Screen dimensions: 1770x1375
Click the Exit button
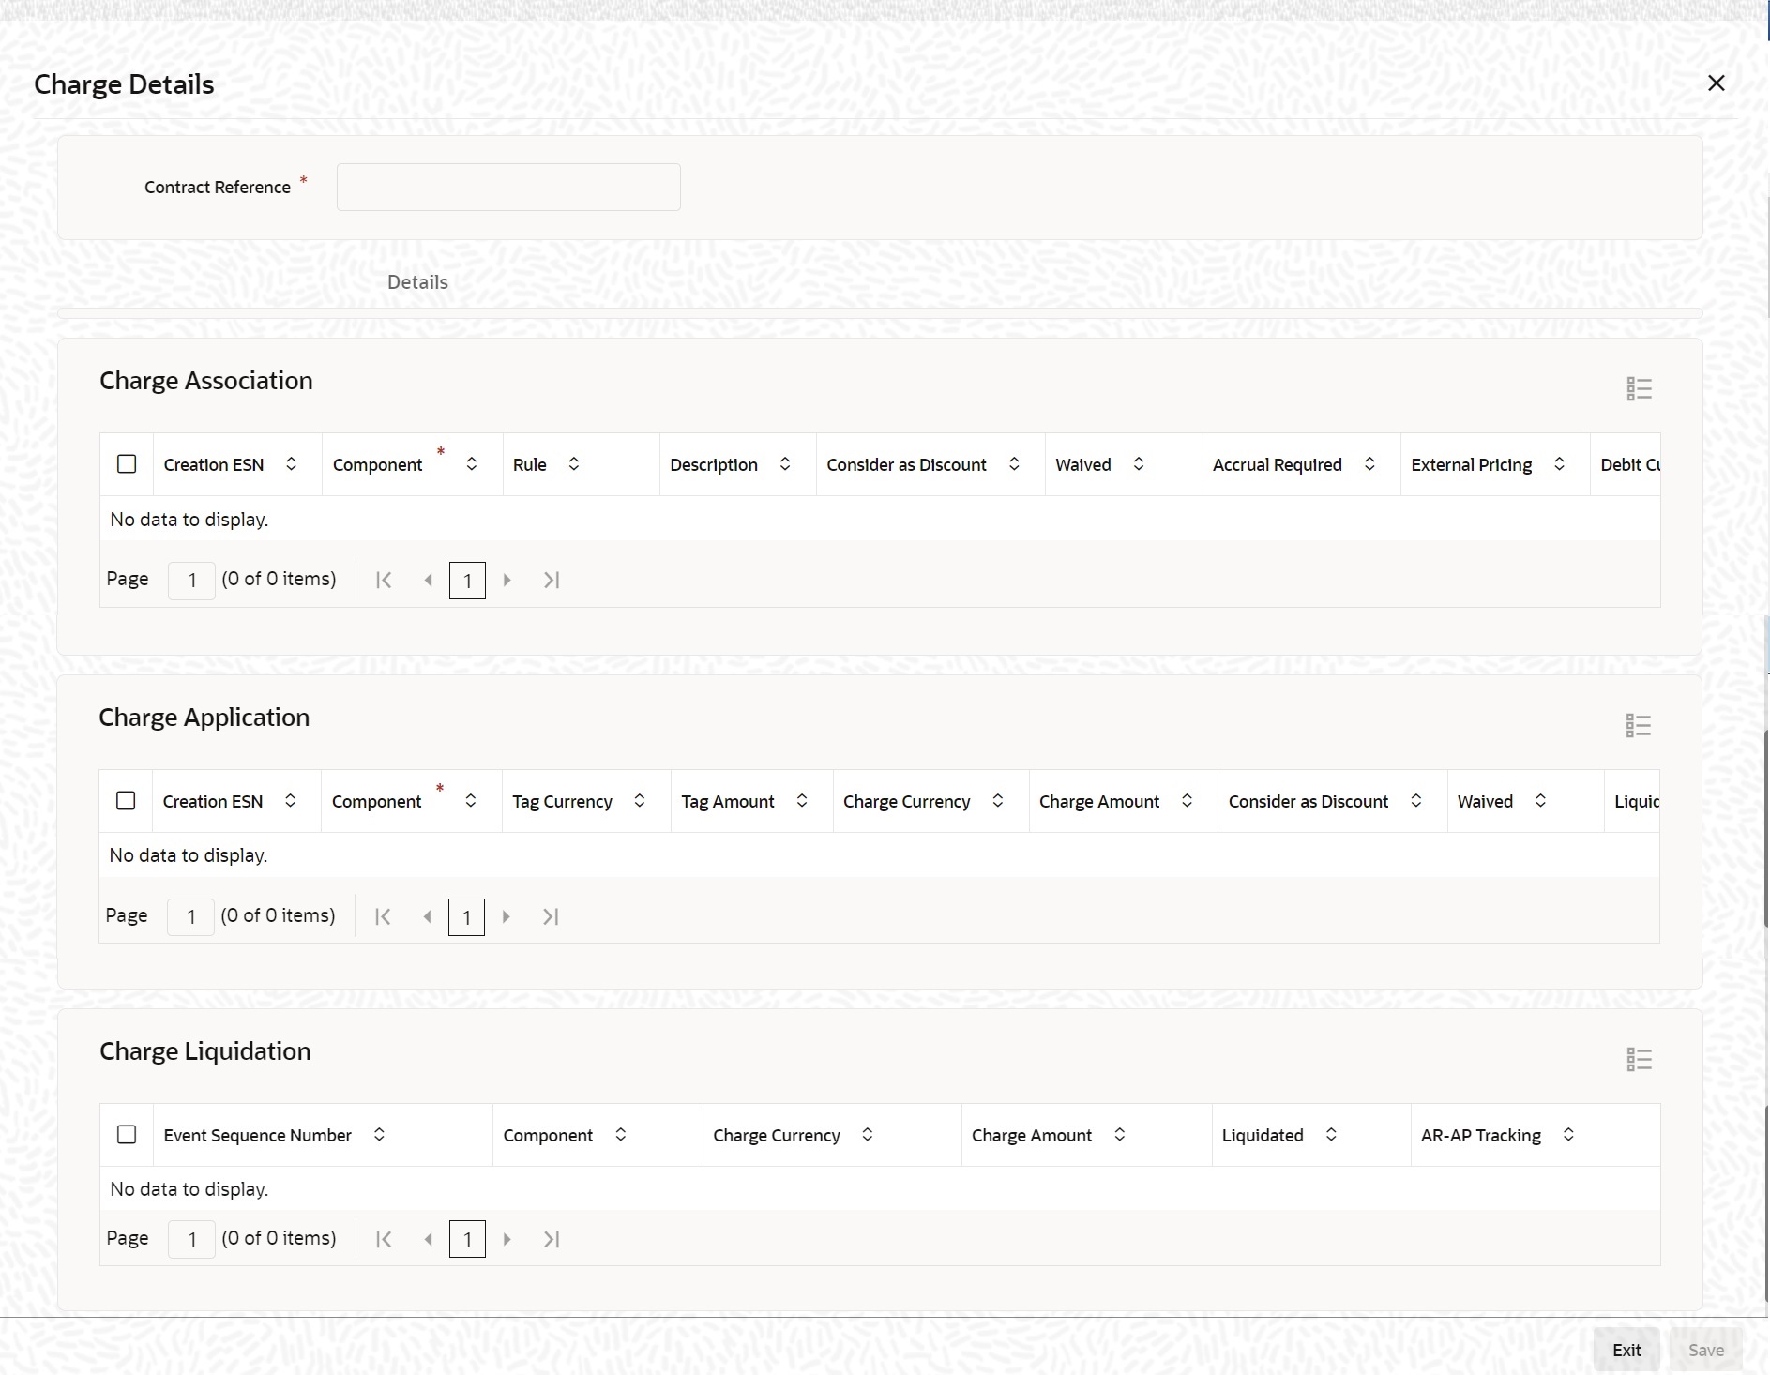click(x=1626, y=1350)
